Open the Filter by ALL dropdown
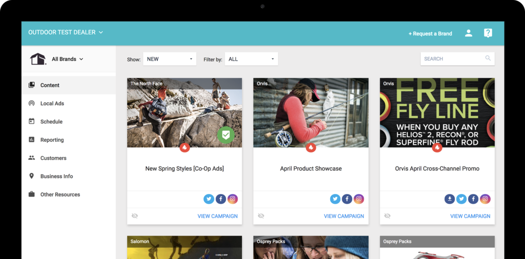The image size is (525, 259). click(x=251, y=59)
